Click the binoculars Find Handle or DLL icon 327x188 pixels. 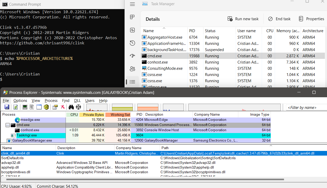(71, 107)
